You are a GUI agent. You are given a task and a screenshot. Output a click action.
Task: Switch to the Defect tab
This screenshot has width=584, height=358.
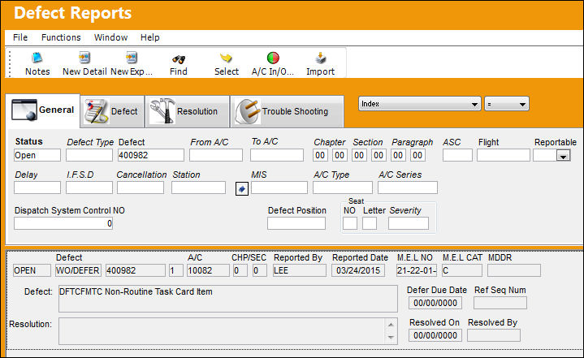tap(112, 112)
